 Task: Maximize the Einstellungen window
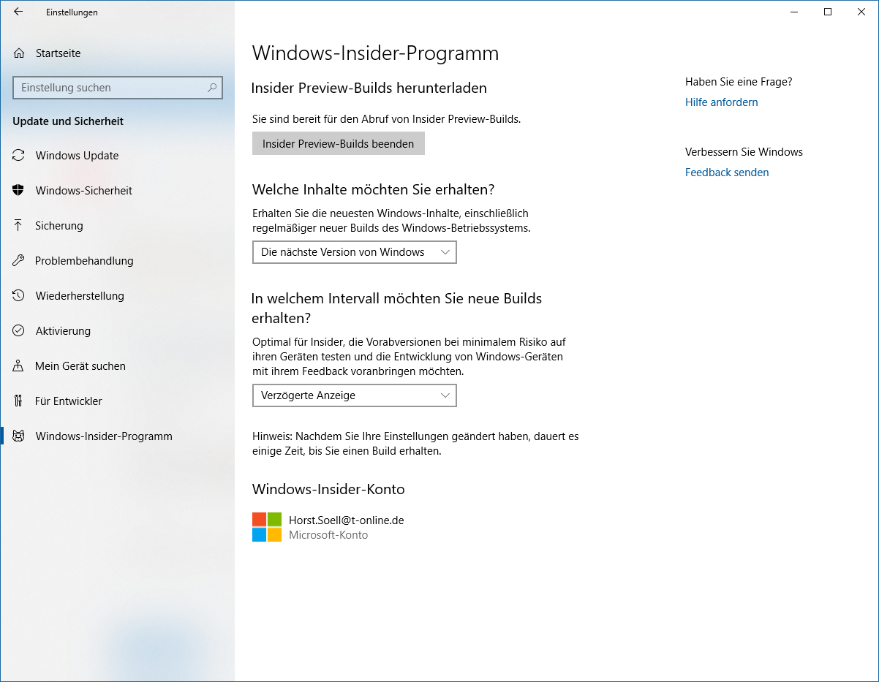[x=828, y=12]
